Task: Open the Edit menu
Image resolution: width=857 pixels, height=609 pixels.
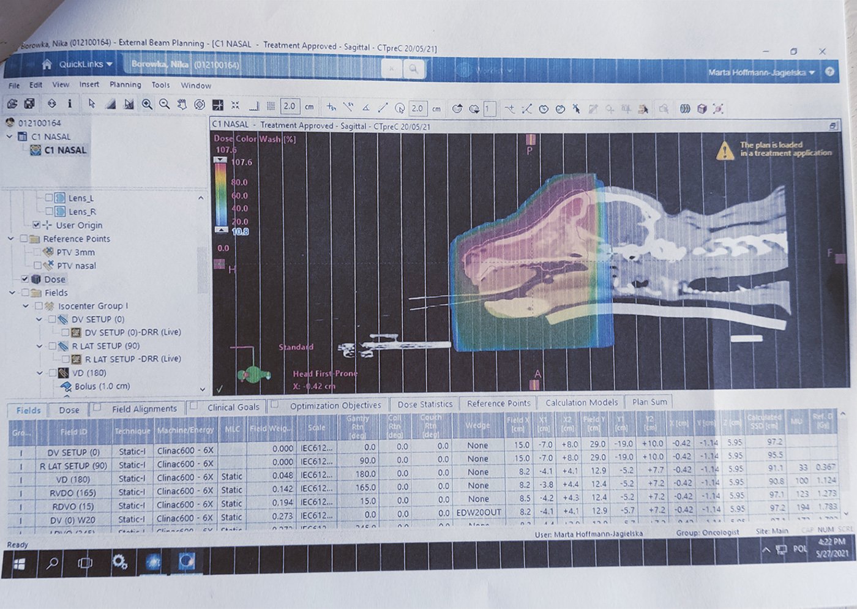Action: coord(36,84)
